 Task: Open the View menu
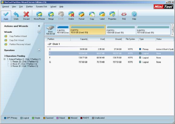(x=14, y=7)
